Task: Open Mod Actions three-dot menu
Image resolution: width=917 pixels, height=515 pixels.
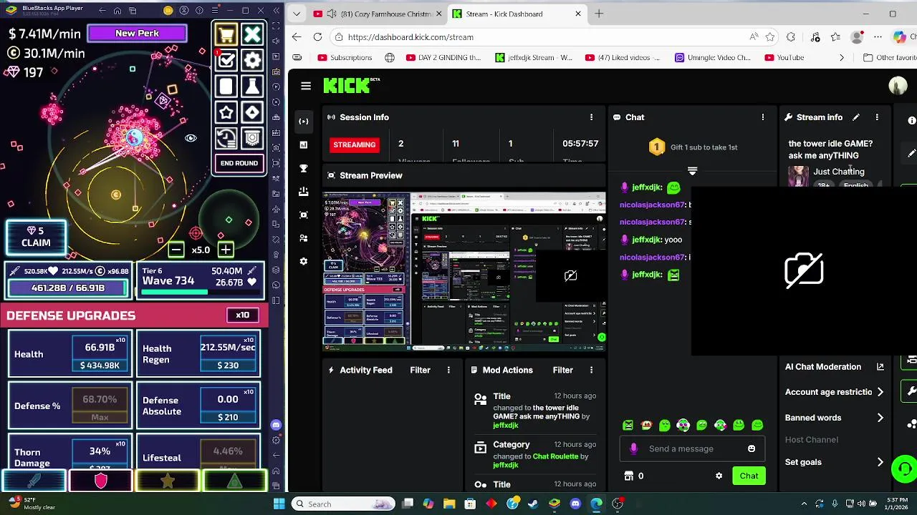Action: click(x=591, y=370)
